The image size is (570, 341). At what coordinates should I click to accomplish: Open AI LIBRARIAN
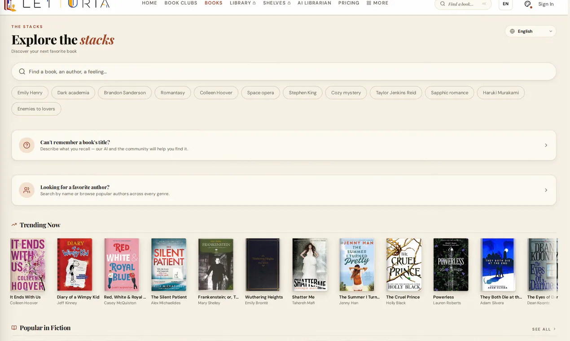314,3
